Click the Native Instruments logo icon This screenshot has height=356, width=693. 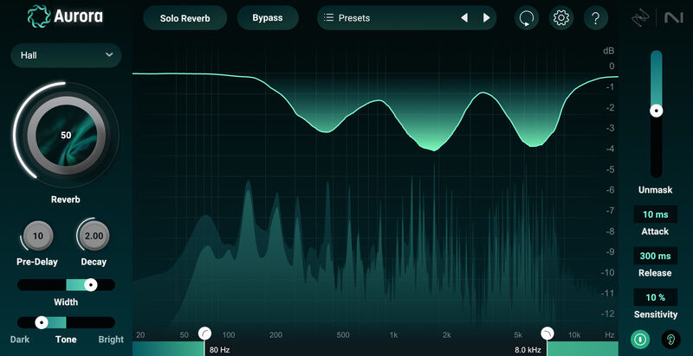pos(675,18)
